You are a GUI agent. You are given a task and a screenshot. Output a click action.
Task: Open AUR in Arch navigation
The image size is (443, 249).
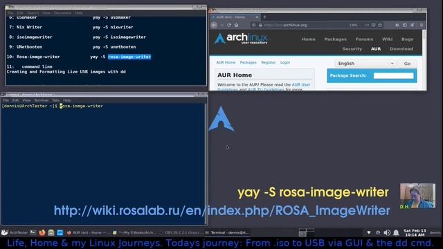376,49
